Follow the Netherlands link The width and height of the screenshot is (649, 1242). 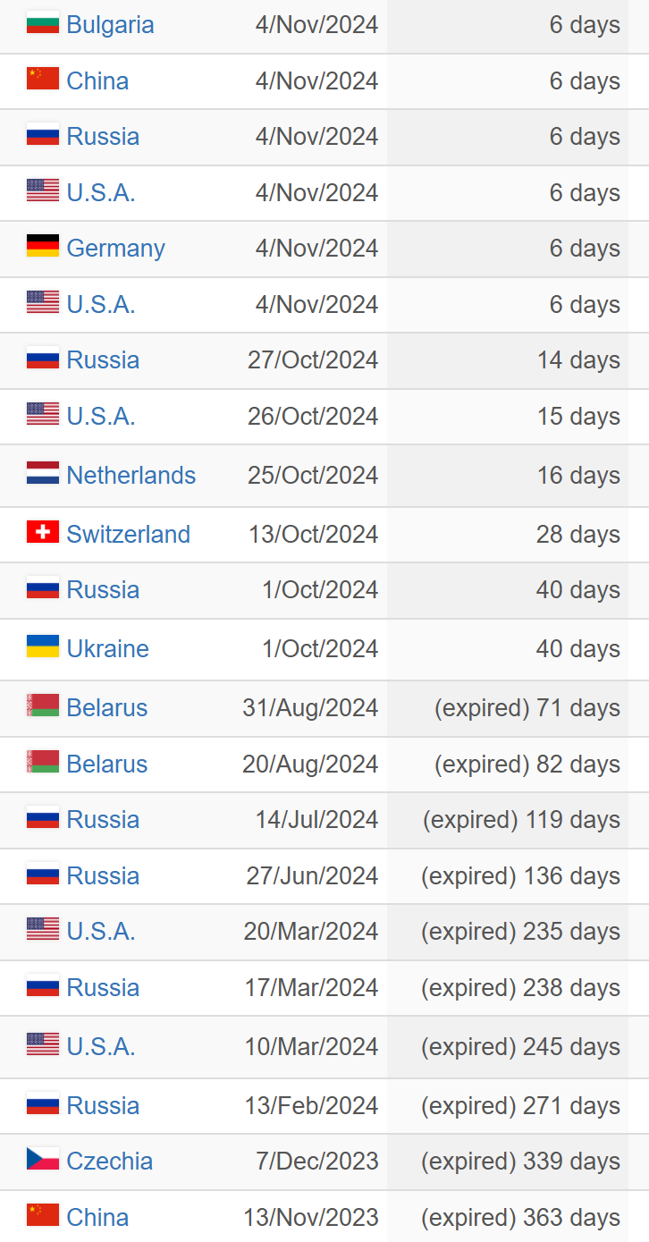(131, 475)
